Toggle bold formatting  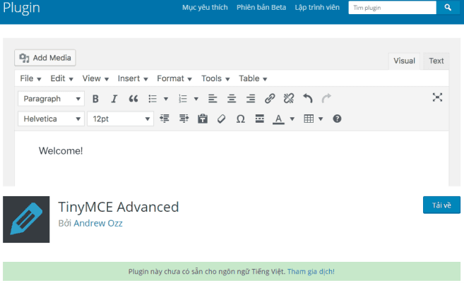click(95, 99)
